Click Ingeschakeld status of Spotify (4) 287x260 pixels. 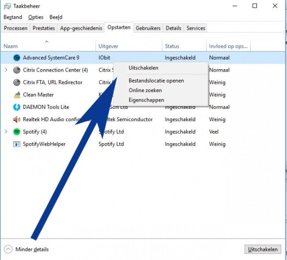coord(180,132)
